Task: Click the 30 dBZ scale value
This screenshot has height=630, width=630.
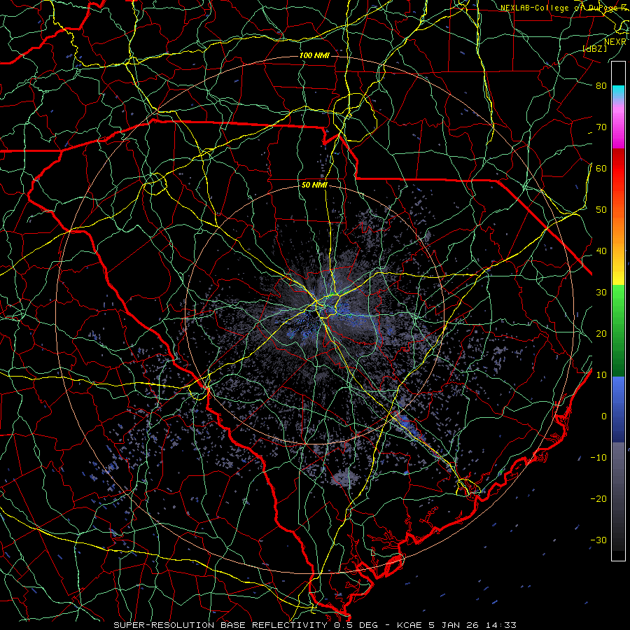Action: (x=601, y=293)
